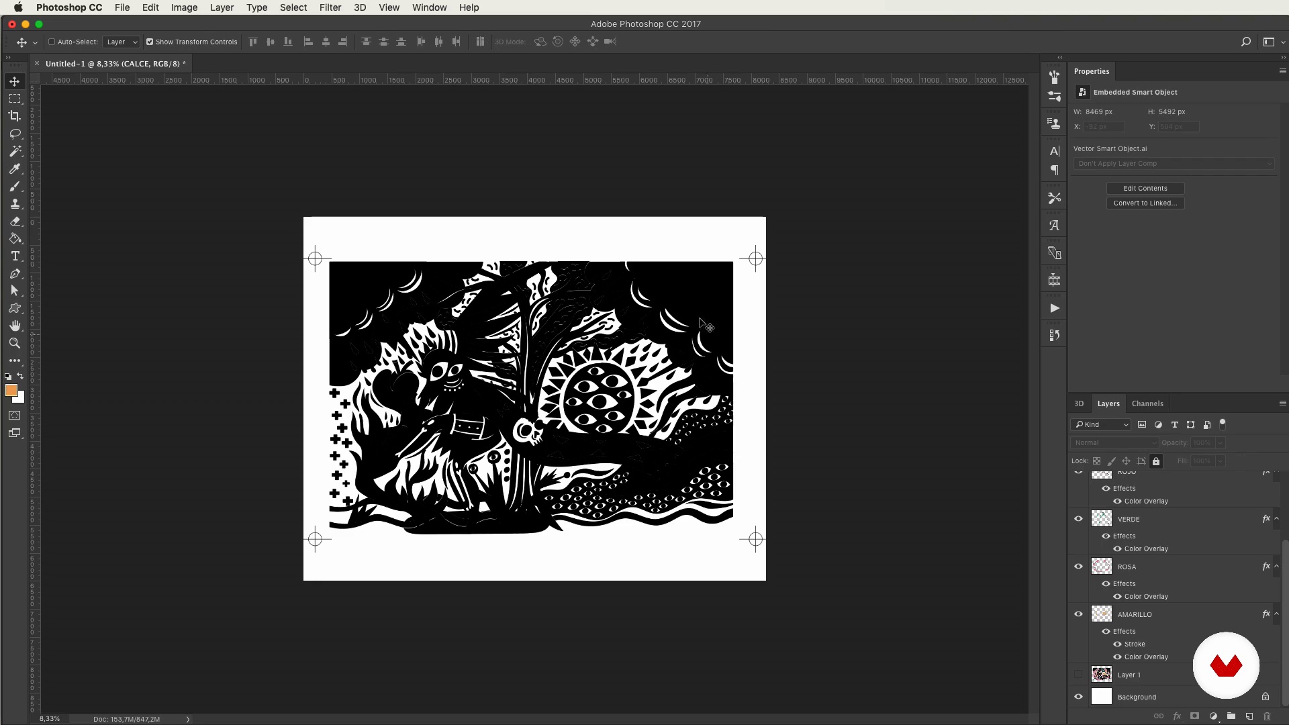
Task: Open the Auto-Select Layer dropdown
Action: coord(122,42)
